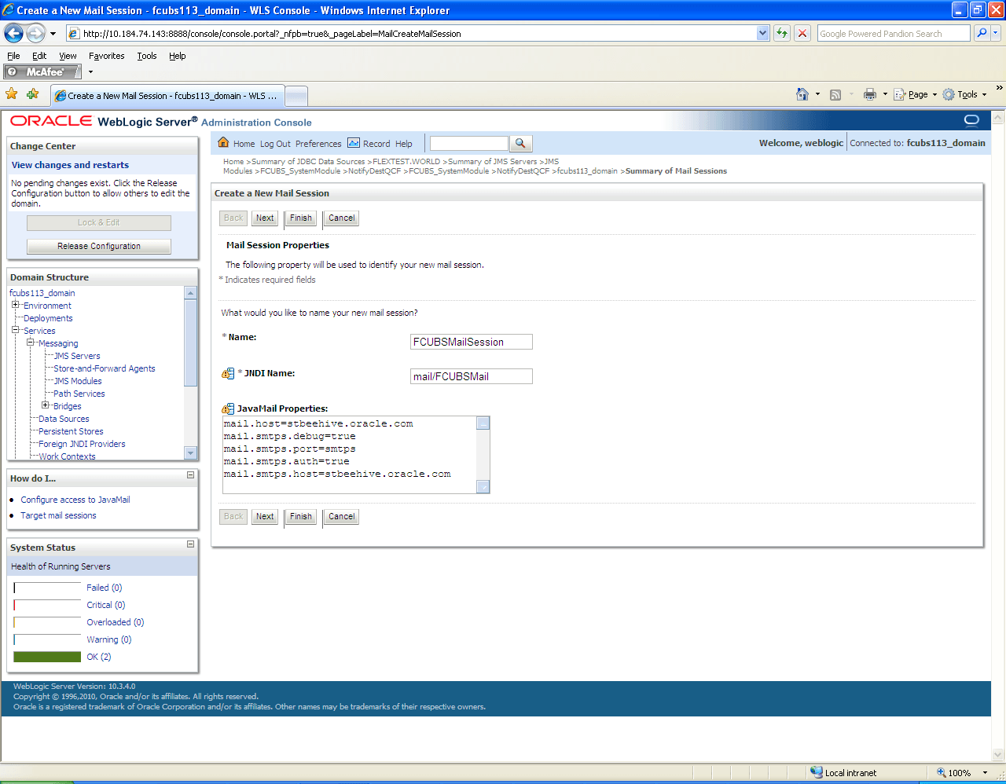
Task: Click the Refresh page icon
Action: tap(782, 33)
